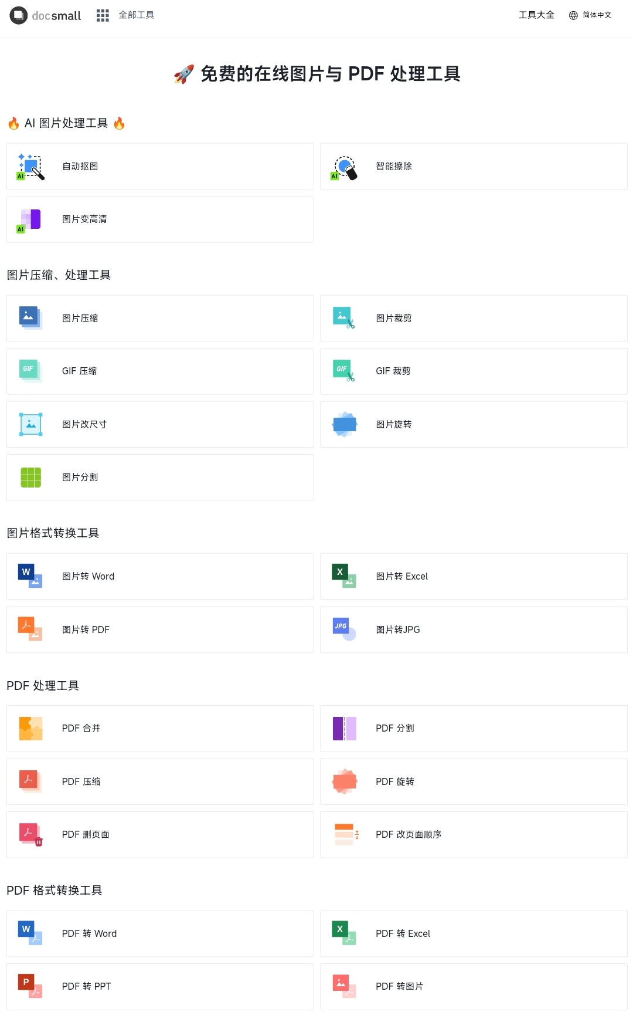Click the 图片压缩 blue image icon
633x1012 pixels.
(30, 318)
